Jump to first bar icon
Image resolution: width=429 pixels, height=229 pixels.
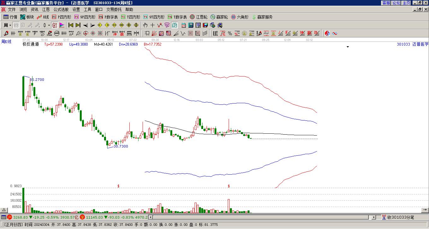pos(71,25)
